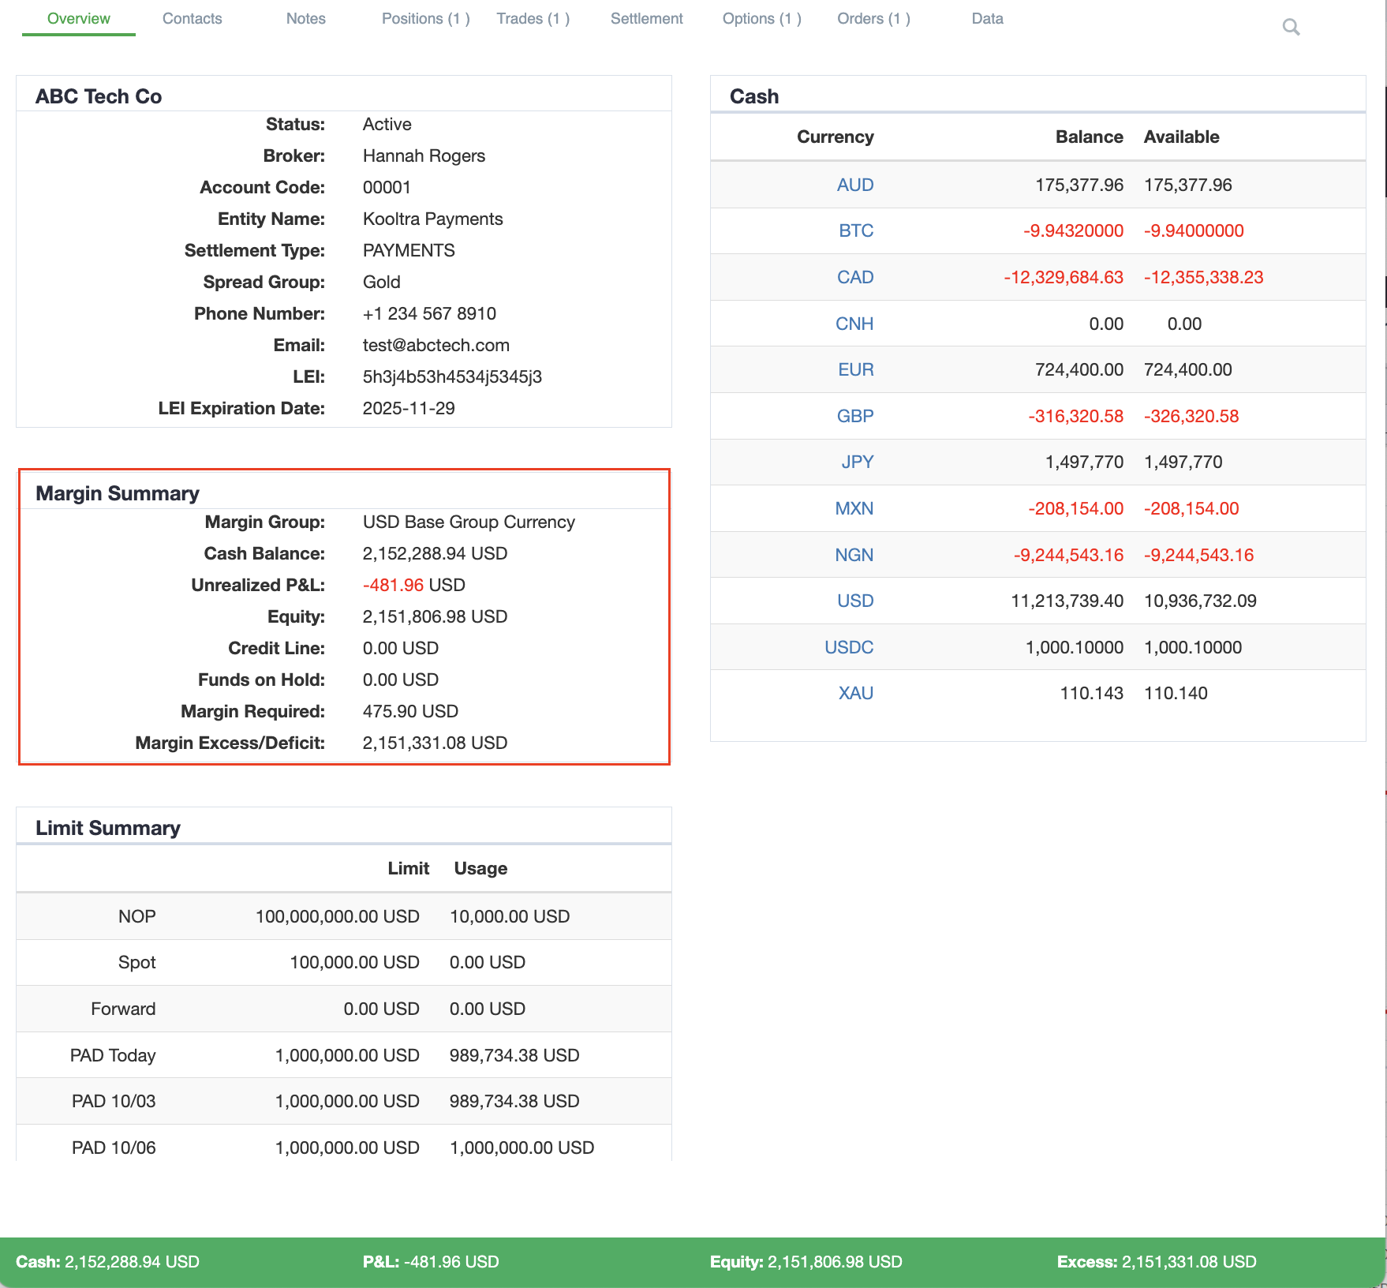Select the Settlement tab
Image resolution: width=1387 pixels, height=1288 pixels.
(x=646, y=19)
